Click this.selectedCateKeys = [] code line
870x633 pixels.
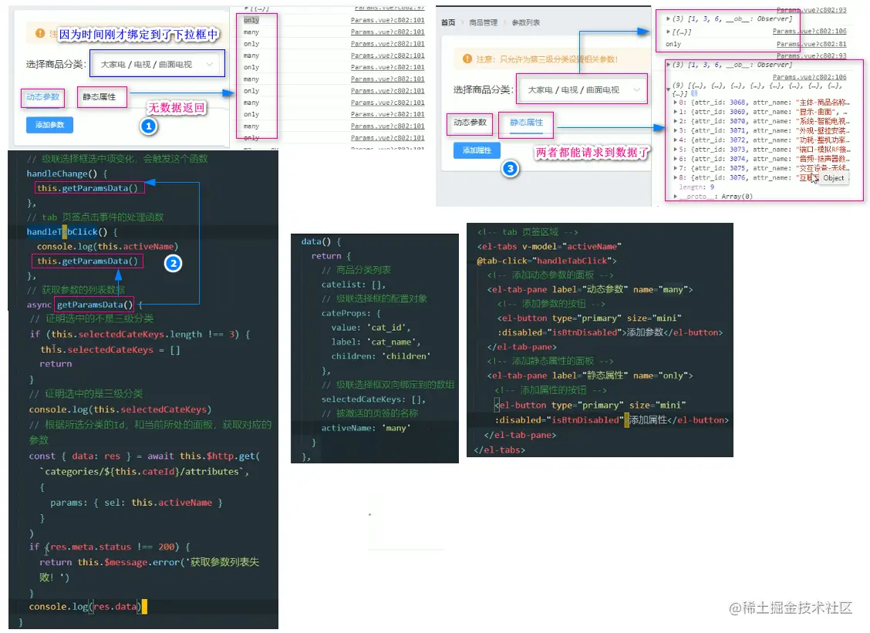tap(110, 349)
